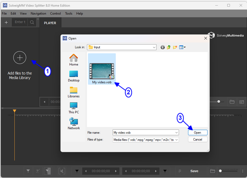Open the Navigation menu
Image resolution: width=247 pixels, height=178 pixels.
(x=38, y=14)
